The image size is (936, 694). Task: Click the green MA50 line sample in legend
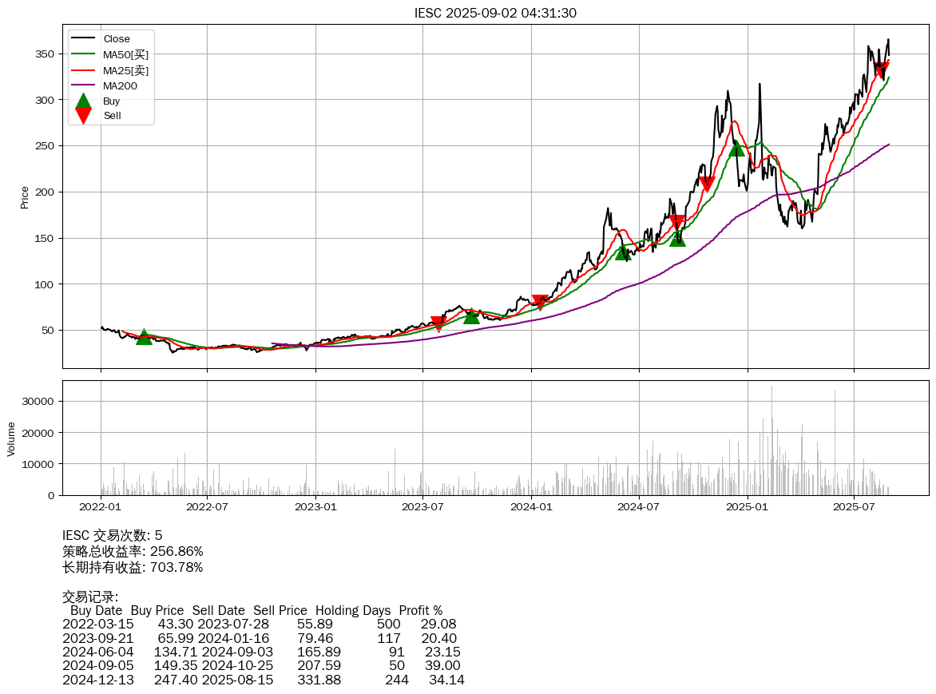(83, 54)
